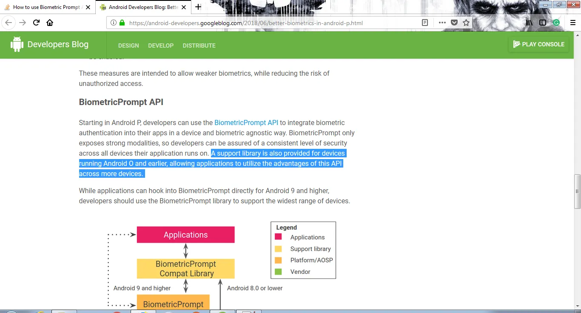Click 'Support library' in the legend

click(310, 249)
